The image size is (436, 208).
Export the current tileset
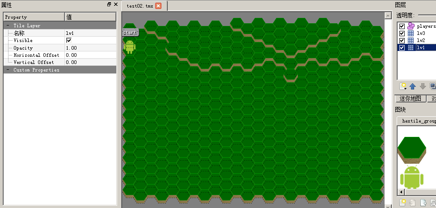[423, 203]
